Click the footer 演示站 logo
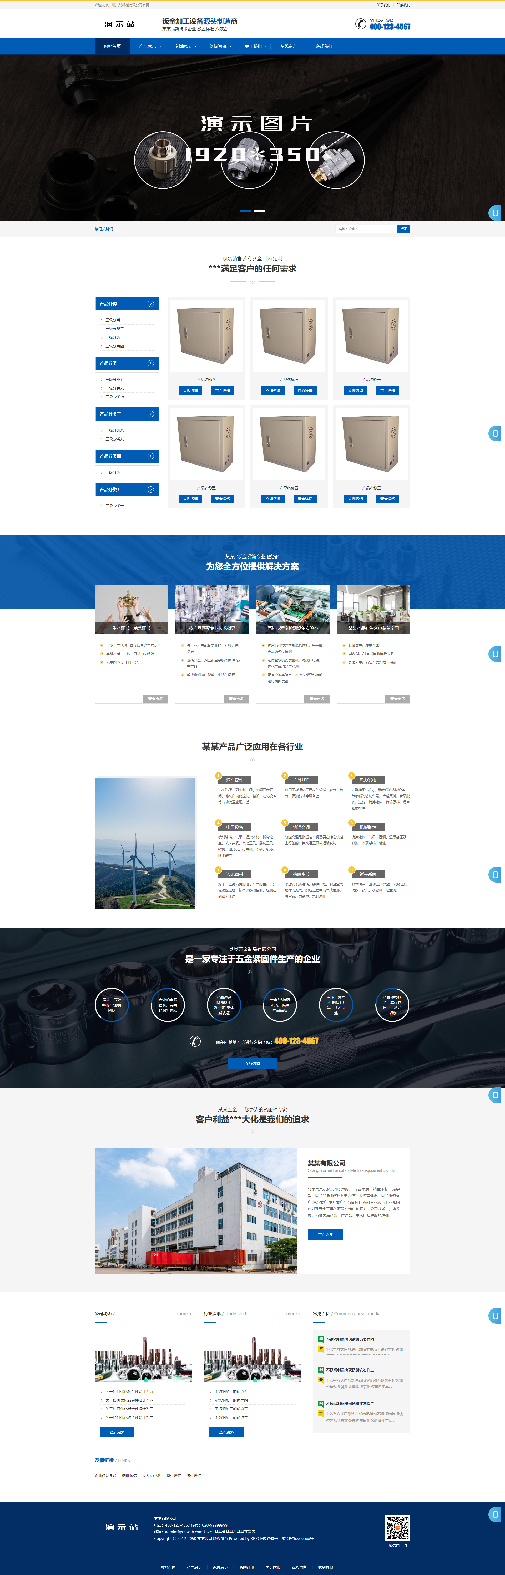 point(122,1527)
